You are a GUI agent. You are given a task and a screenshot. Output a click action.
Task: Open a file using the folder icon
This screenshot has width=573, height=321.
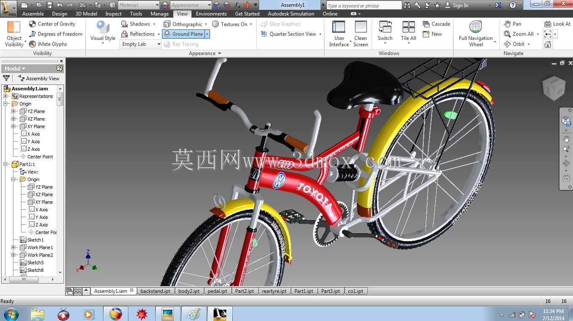[39, 5]
